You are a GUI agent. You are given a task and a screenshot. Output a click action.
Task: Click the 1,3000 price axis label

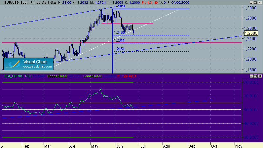click(x=250, y=8)
